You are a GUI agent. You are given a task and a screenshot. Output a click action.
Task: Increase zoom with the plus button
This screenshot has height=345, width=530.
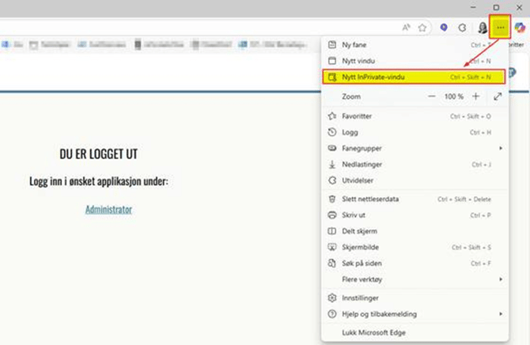(x=475, y=97)
